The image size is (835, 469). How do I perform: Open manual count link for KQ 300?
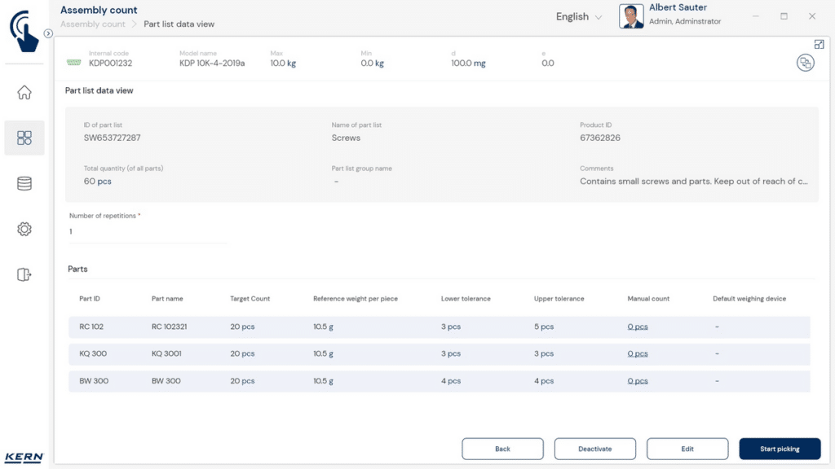pyautogui.click(x=638, y=354)
